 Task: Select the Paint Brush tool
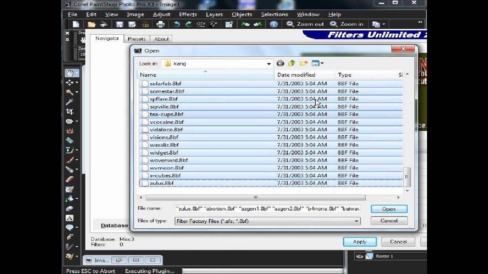(69, 160)
